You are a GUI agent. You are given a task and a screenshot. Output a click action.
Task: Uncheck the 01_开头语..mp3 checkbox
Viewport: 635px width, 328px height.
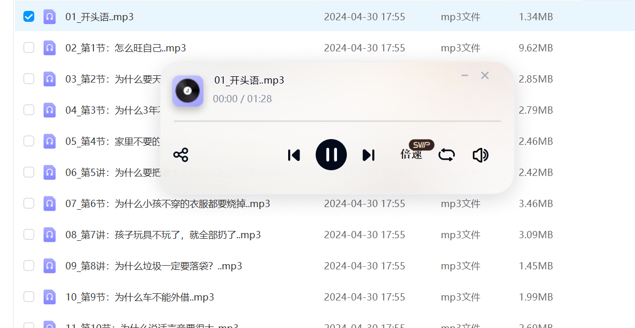pyautogui.click(x=29, y=17)
